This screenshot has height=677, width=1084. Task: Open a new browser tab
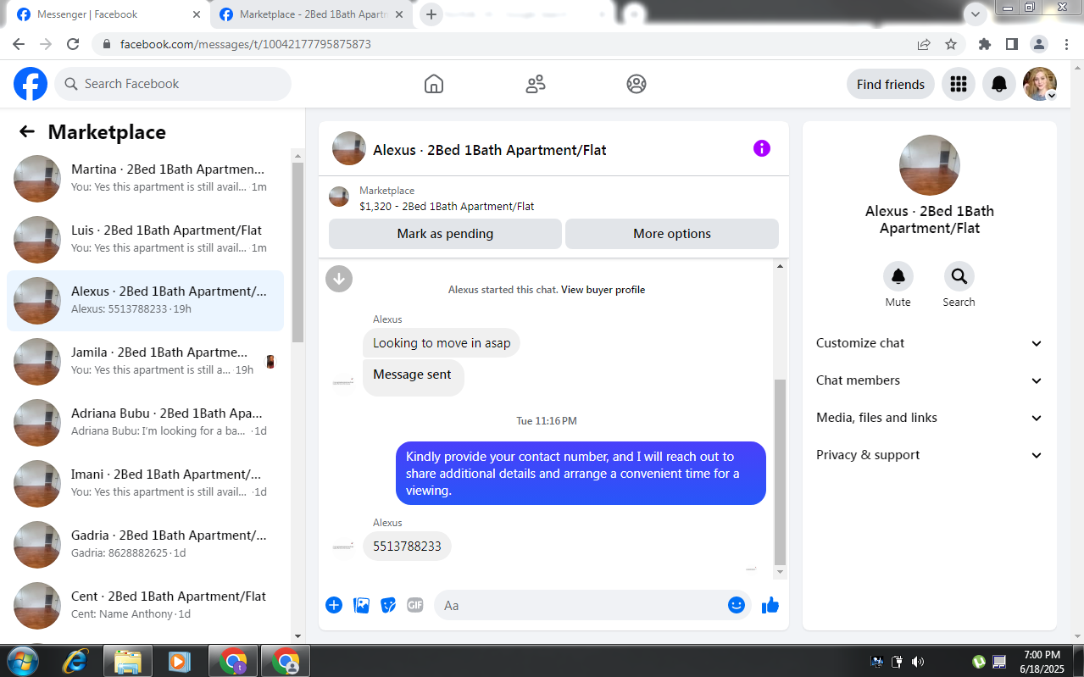pyautogui.click(x=431, y=14)
